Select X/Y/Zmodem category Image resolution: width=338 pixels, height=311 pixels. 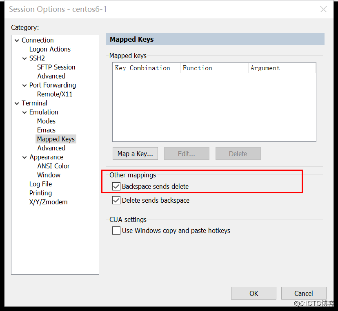tap(48, 202)
